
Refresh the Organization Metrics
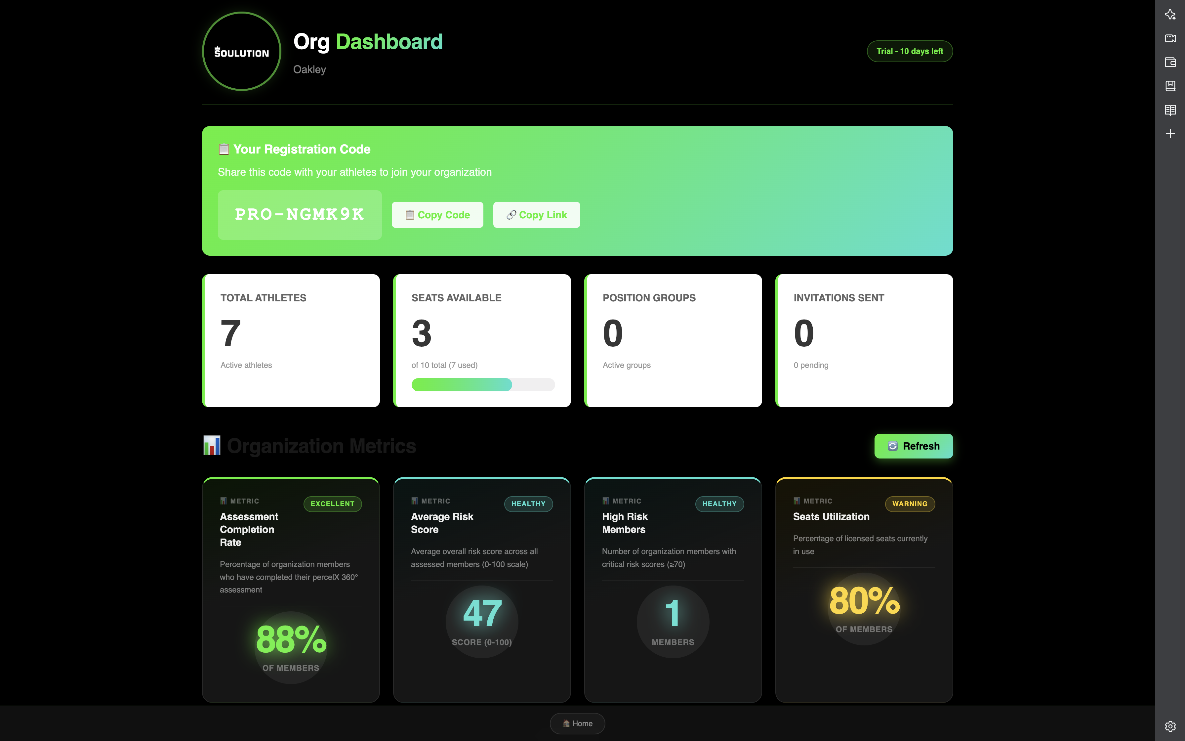coord(913,446)
